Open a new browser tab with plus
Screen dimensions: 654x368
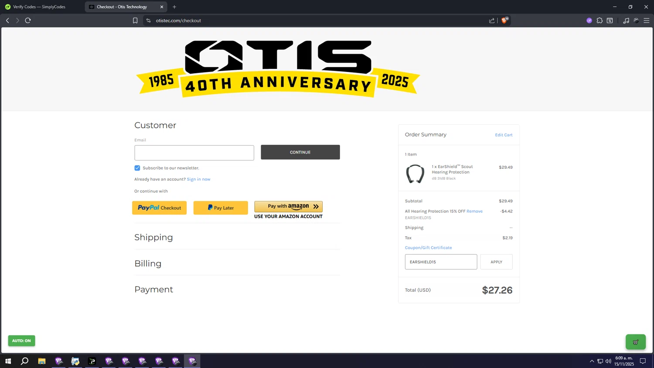(174, 7)
